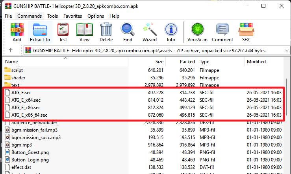Click size 48.394 of Button_Guest.png

pos(157,152)
